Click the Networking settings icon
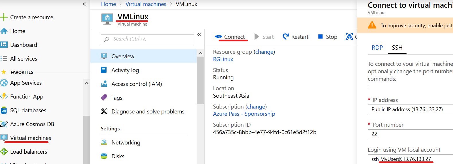453x164 pixels. point(104,142)
